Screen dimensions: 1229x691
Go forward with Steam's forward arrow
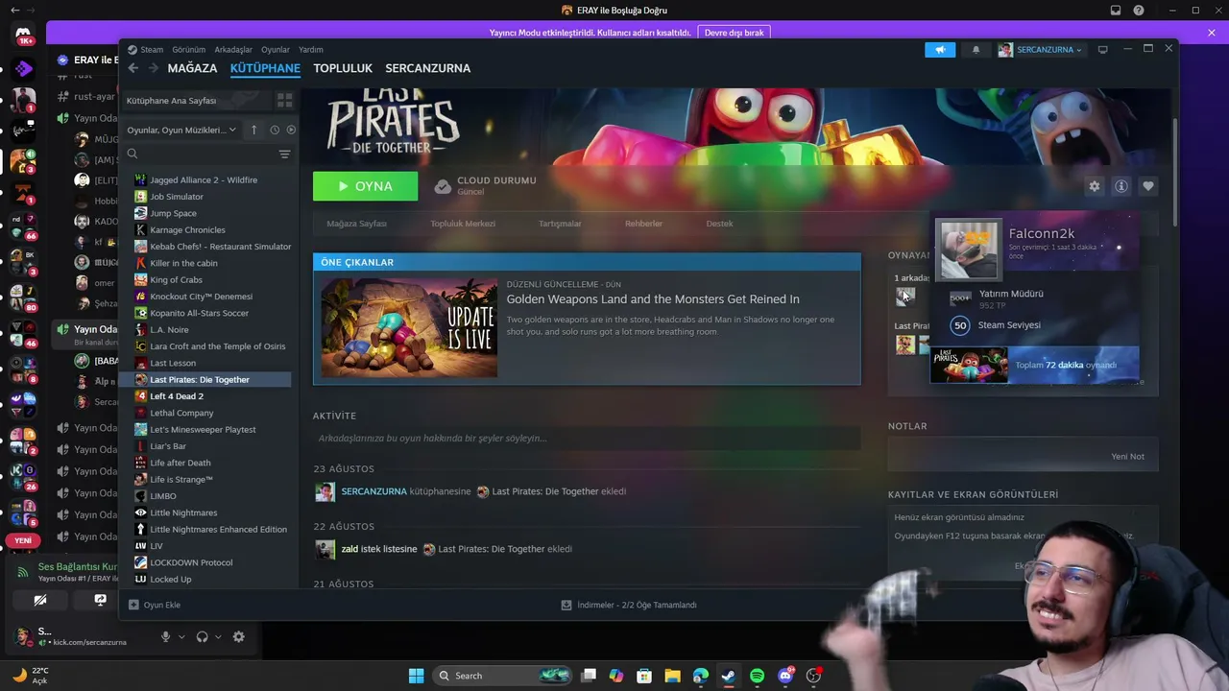(x=154, y=68)
